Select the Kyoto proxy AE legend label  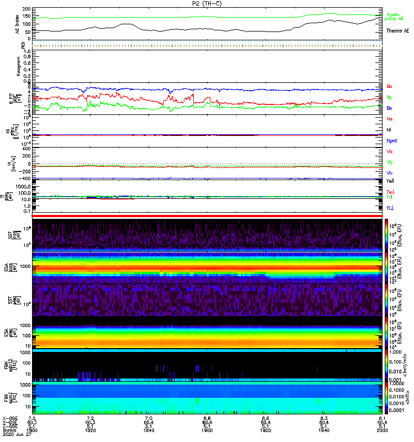point(394,17)
